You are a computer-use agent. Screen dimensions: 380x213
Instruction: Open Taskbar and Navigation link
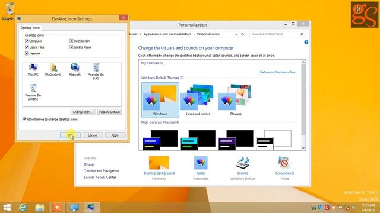click(x=102, y=171)
